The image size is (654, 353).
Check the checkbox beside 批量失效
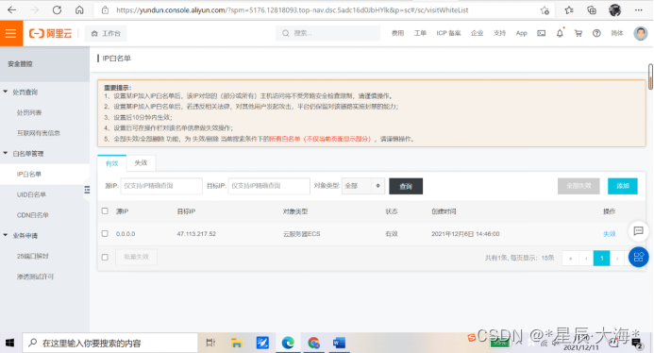105,257
